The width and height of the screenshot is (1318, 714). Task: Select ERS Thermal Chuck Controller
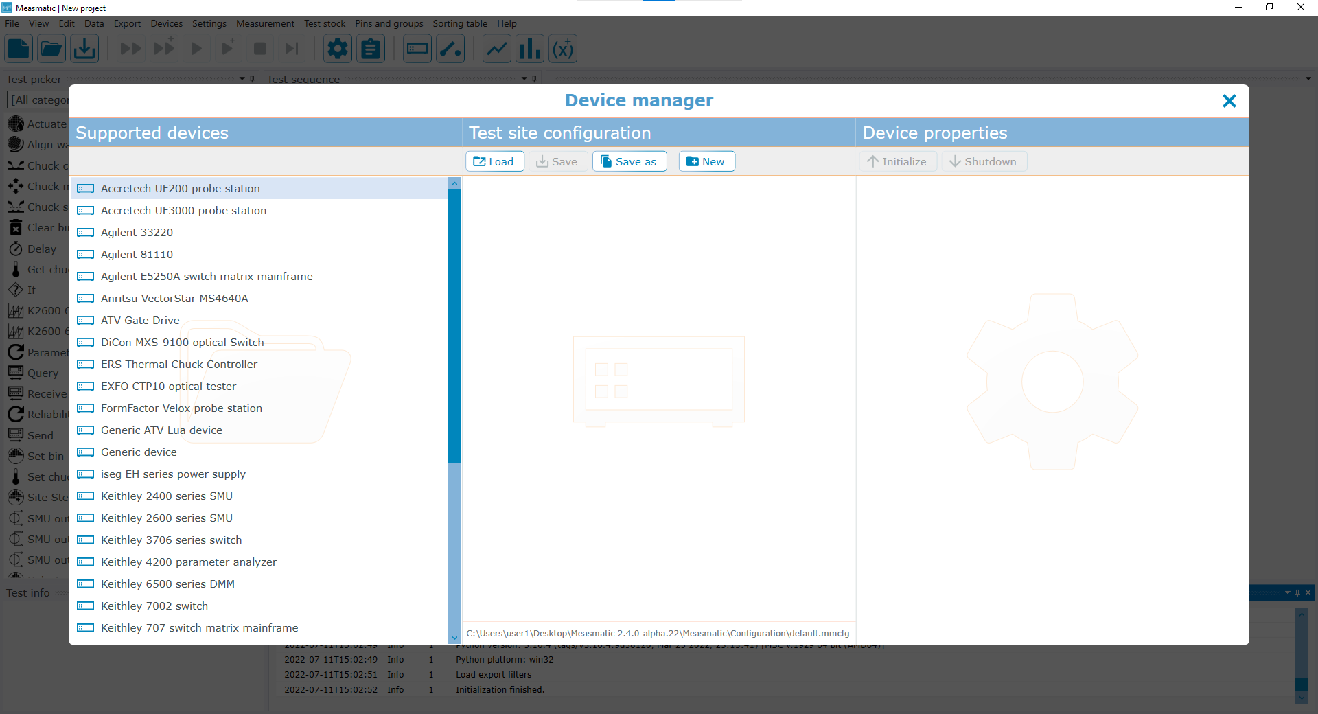(259, 364)
